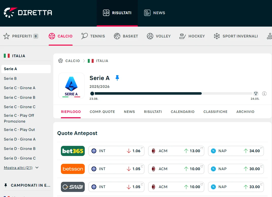Select the Tennis racket icon

[84, 36]
